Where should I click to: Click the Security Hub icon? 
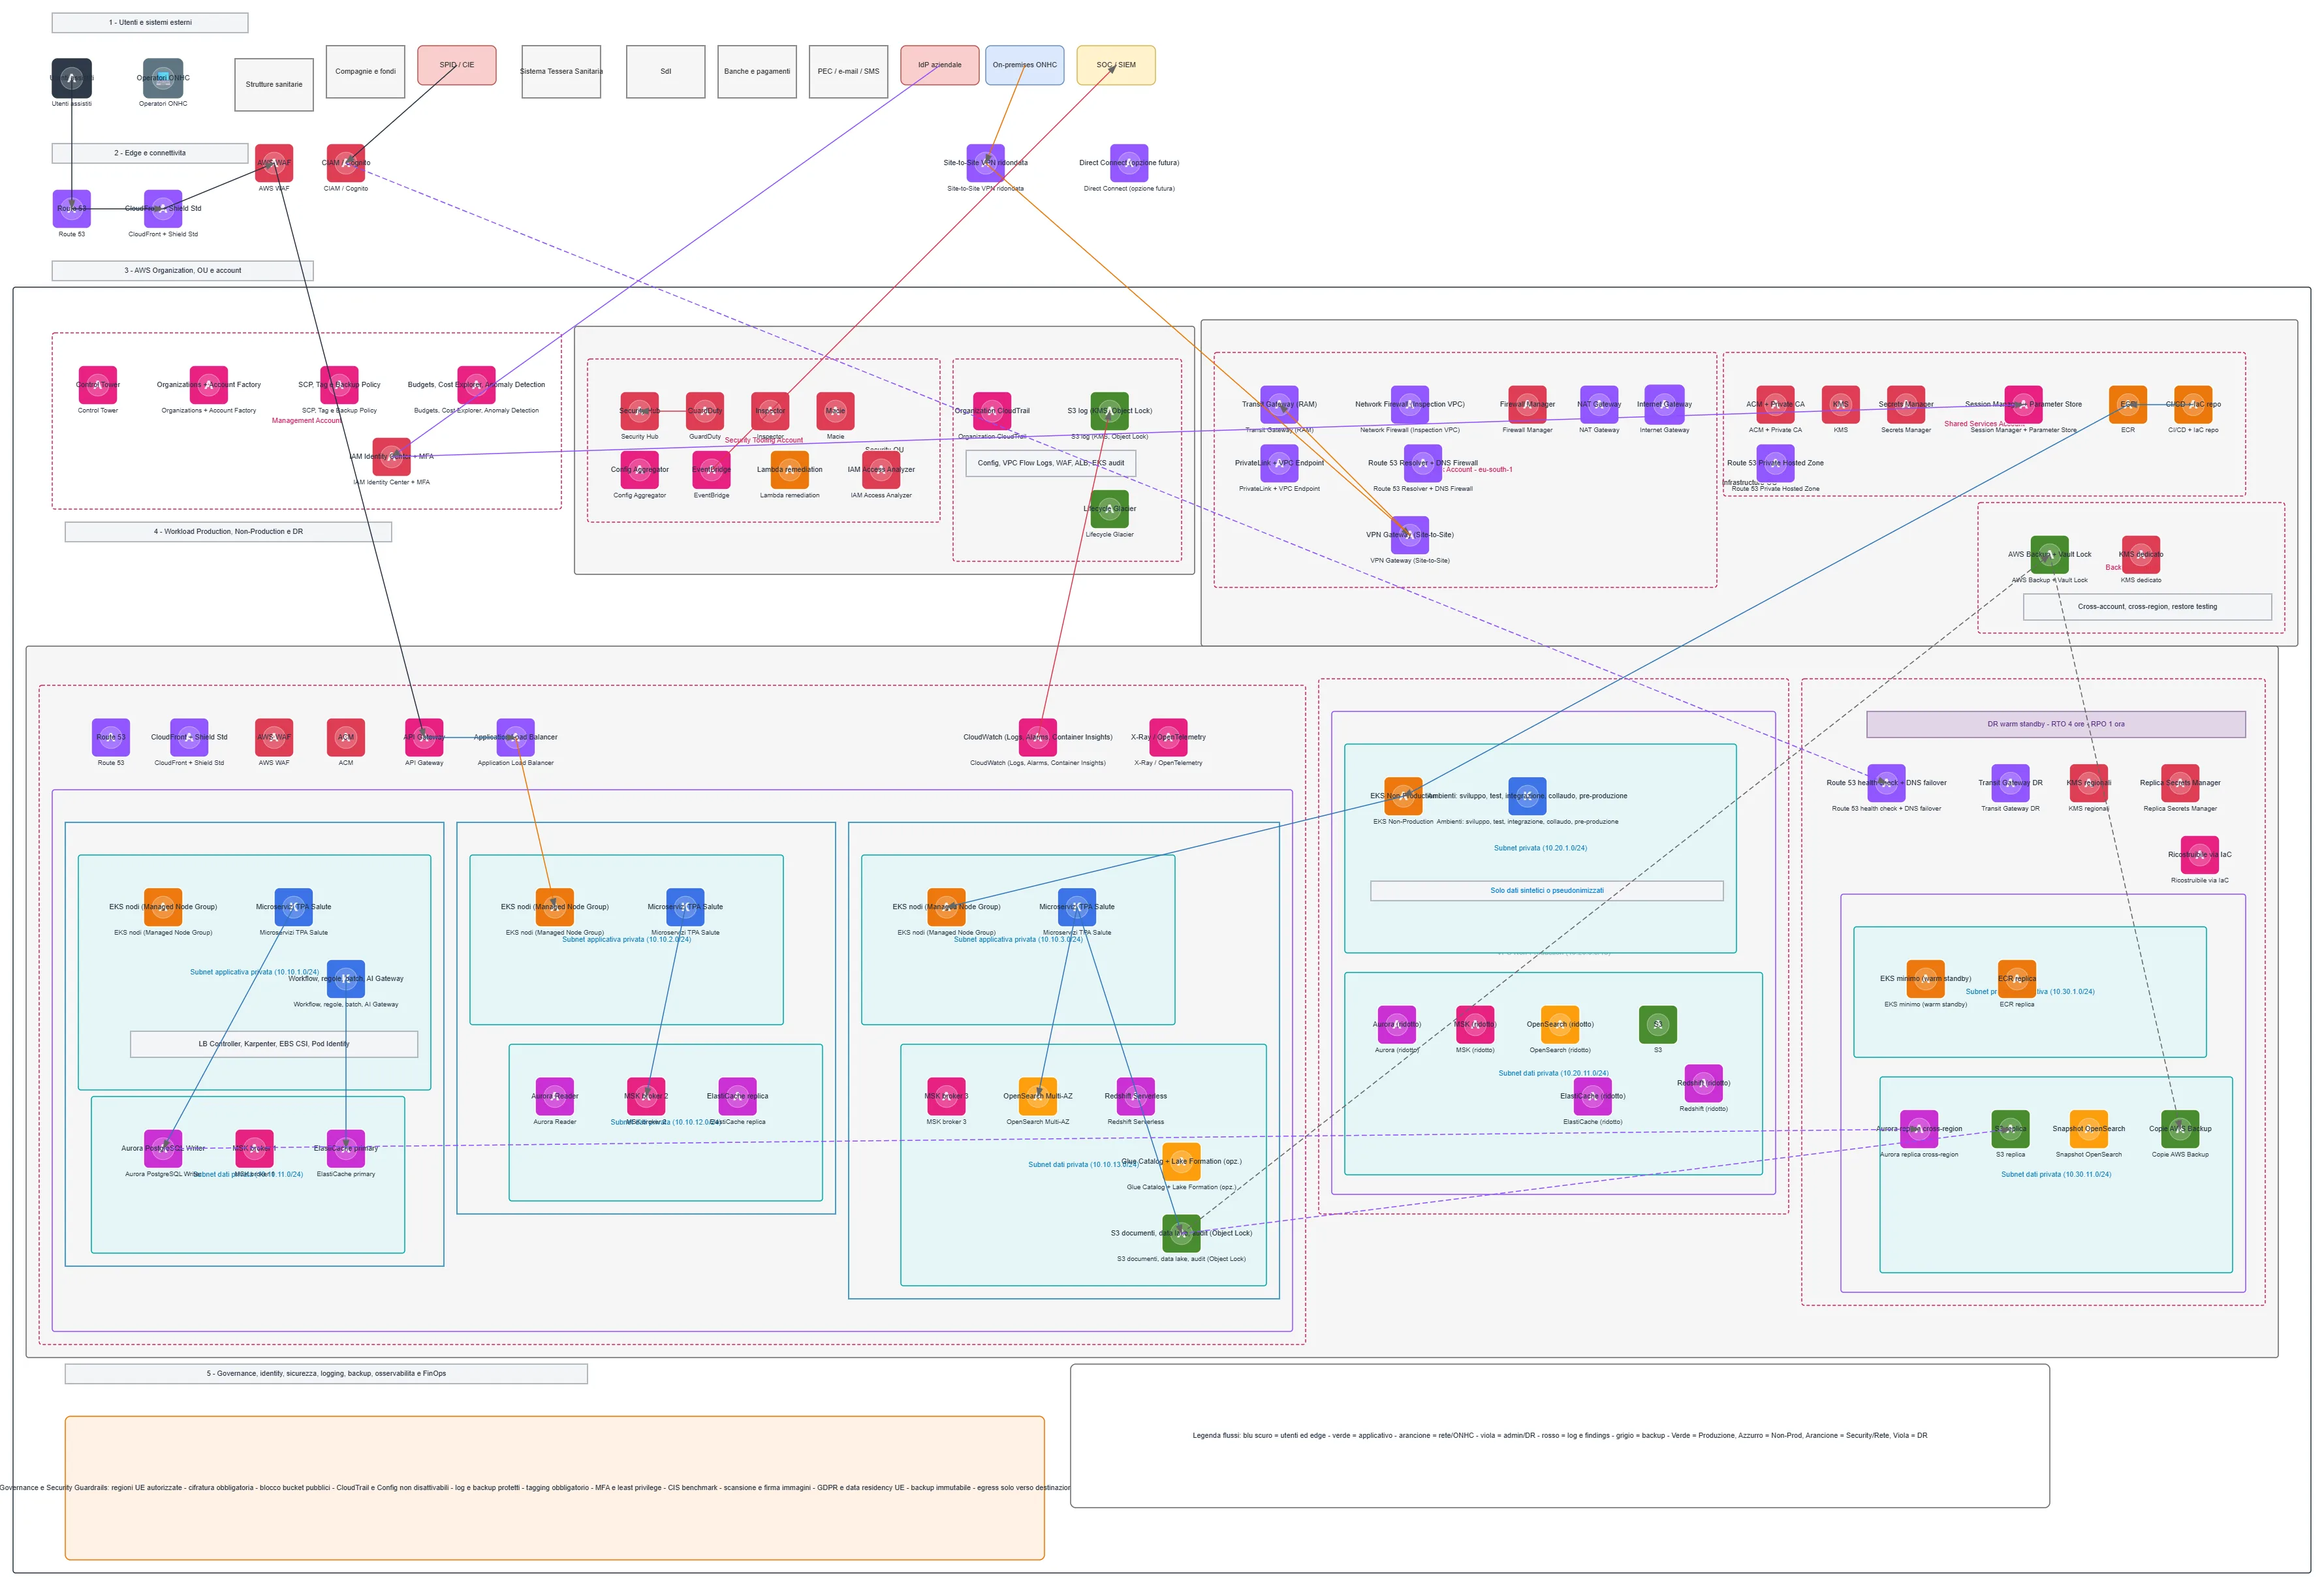pos(640,411)
